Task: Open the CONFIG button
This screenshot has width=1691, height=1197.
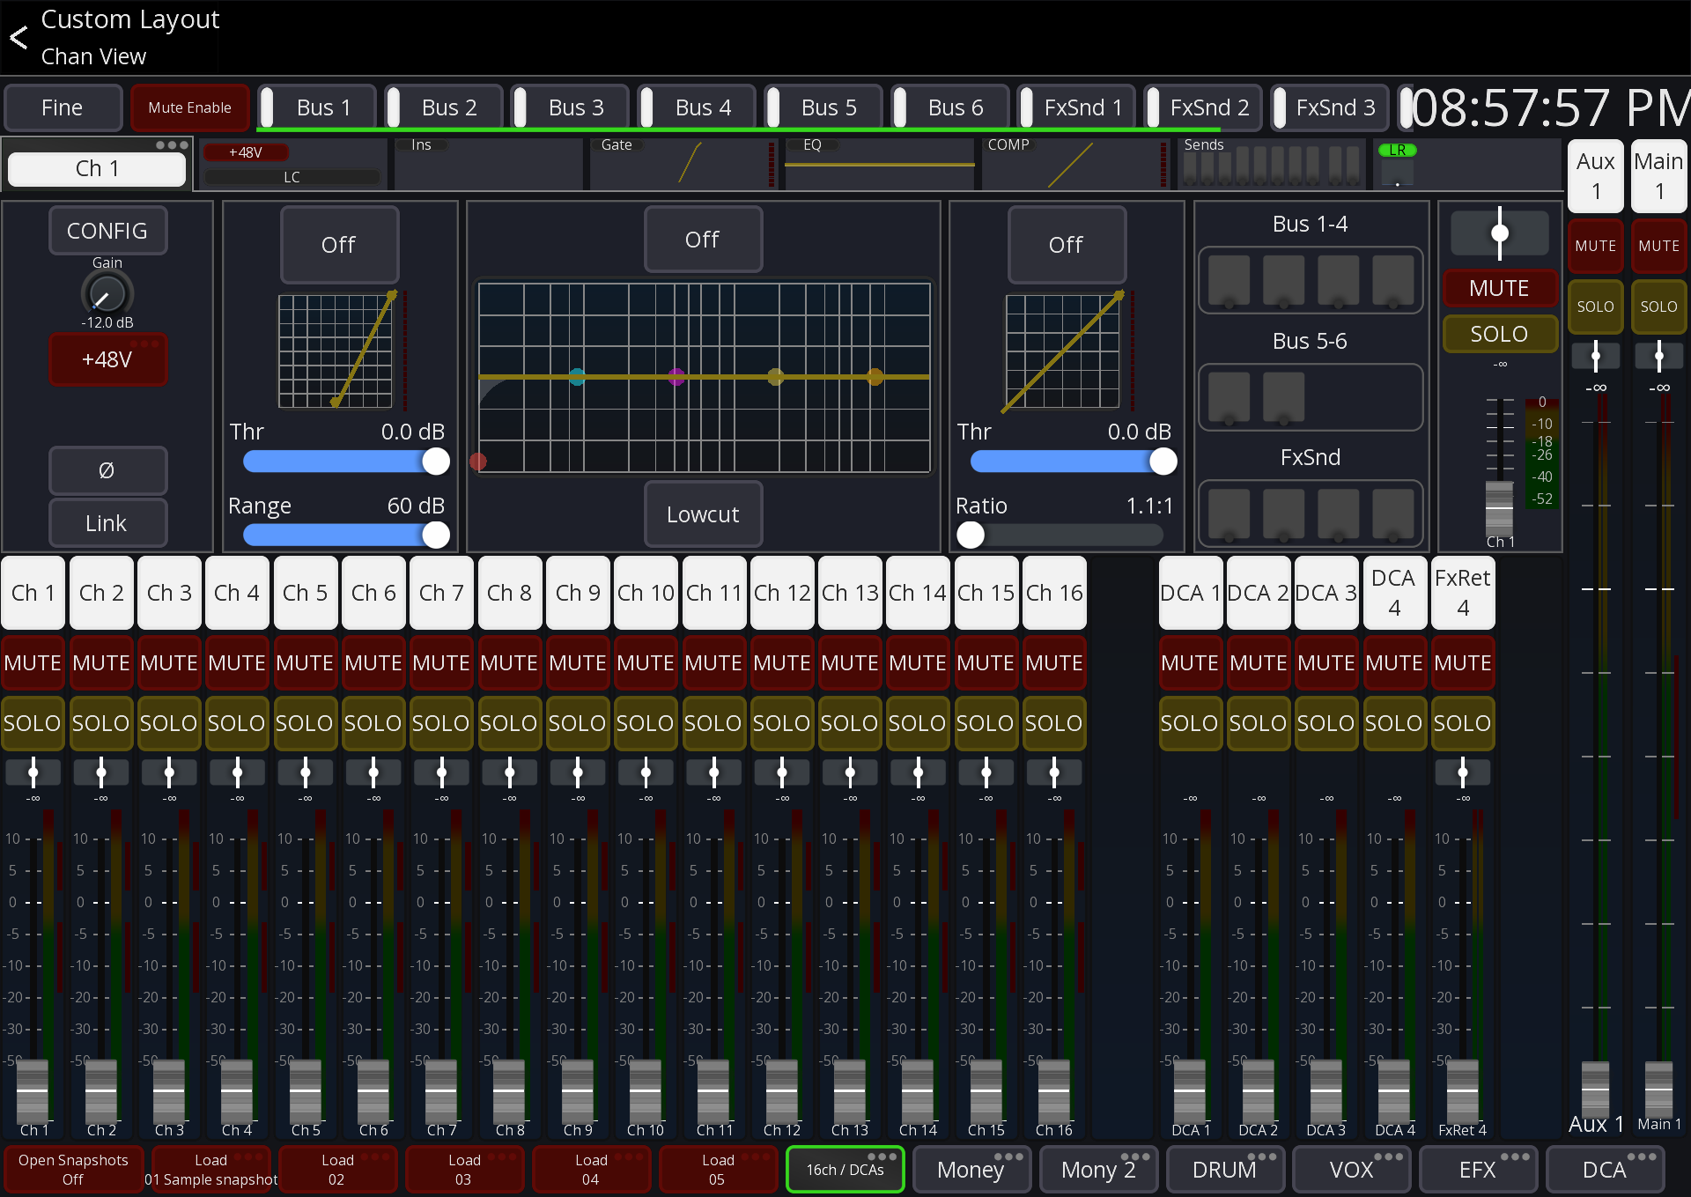Action: point(107,231)
